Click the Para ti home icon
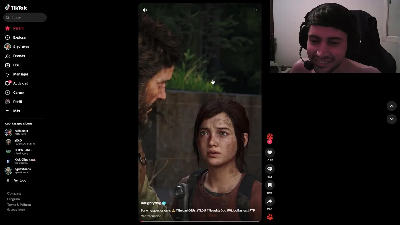400x225 pixels. (x=7, y=28)
